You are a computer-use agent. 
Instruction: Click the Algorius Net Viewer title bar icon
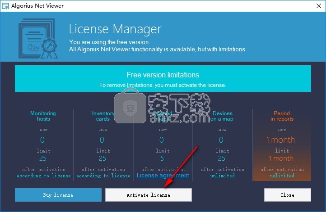5,6
